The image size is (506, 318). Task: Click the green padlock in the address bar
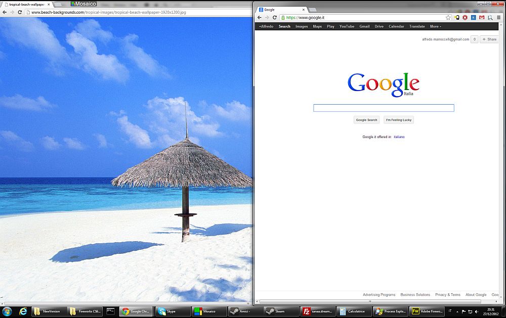coord(285,17)
